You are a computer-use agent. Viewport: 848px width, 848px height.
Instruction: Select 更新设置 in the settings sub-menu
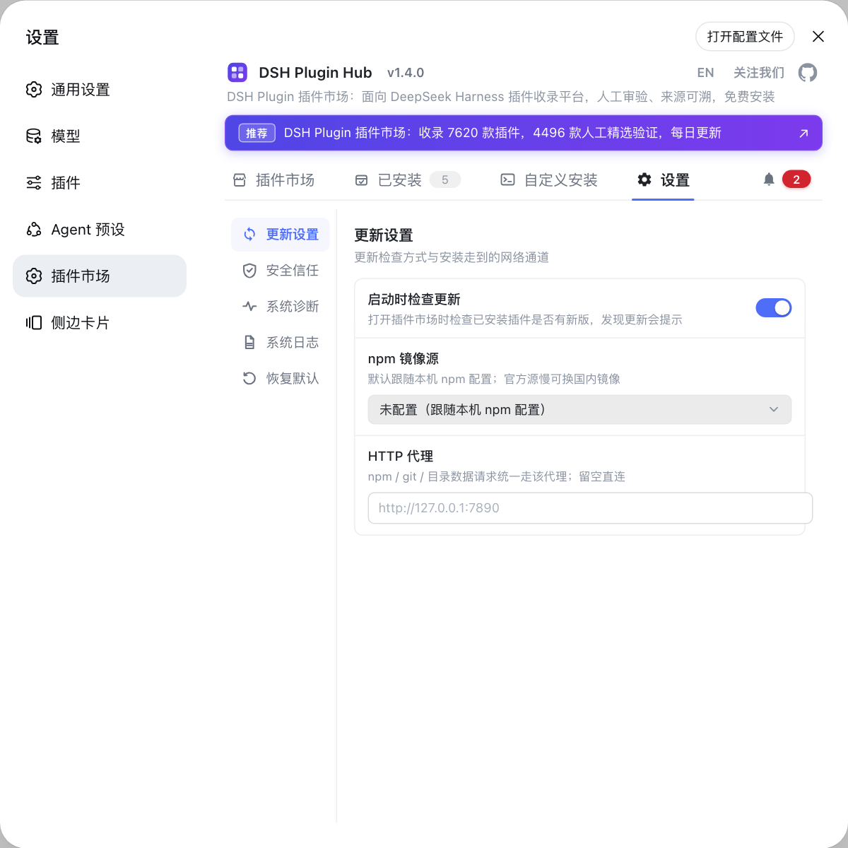pyautogui.click(x=281, y=235)
